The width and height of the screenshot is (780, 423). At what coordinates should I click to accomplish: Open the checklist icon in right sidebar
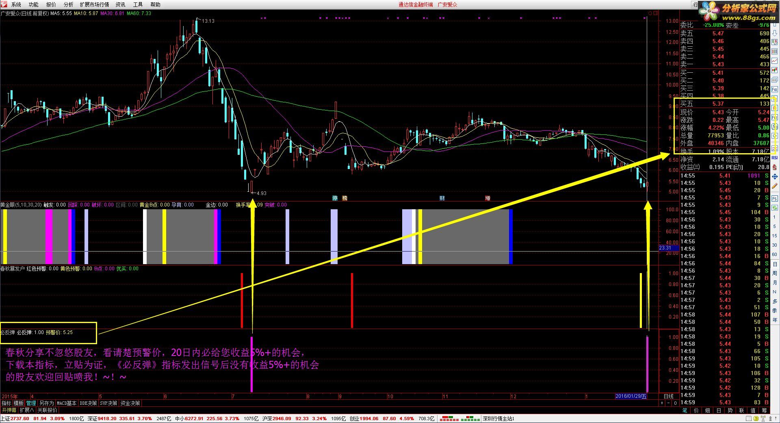point(774,42)
